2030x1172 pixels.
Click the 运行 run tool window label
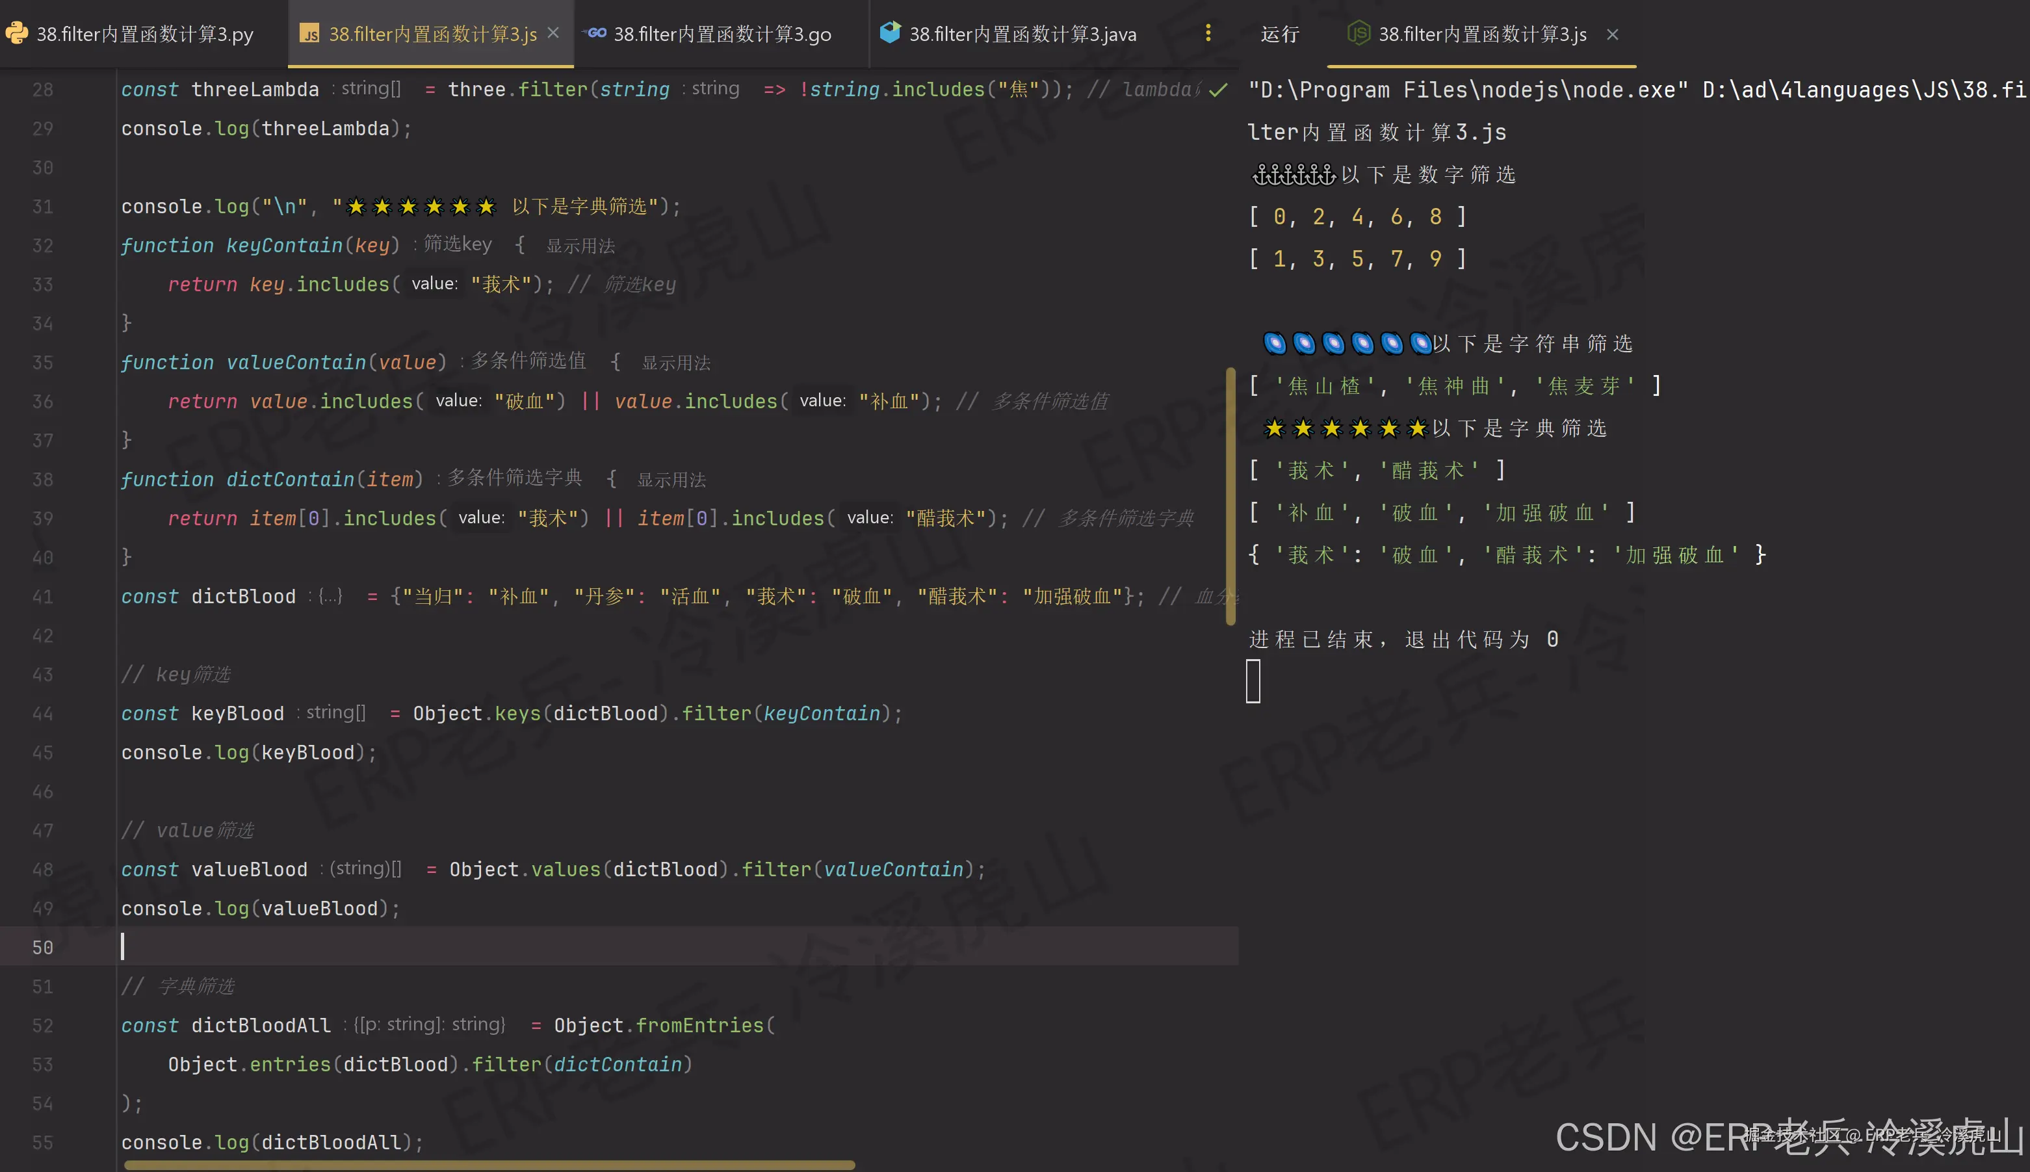pos(1279,34)
